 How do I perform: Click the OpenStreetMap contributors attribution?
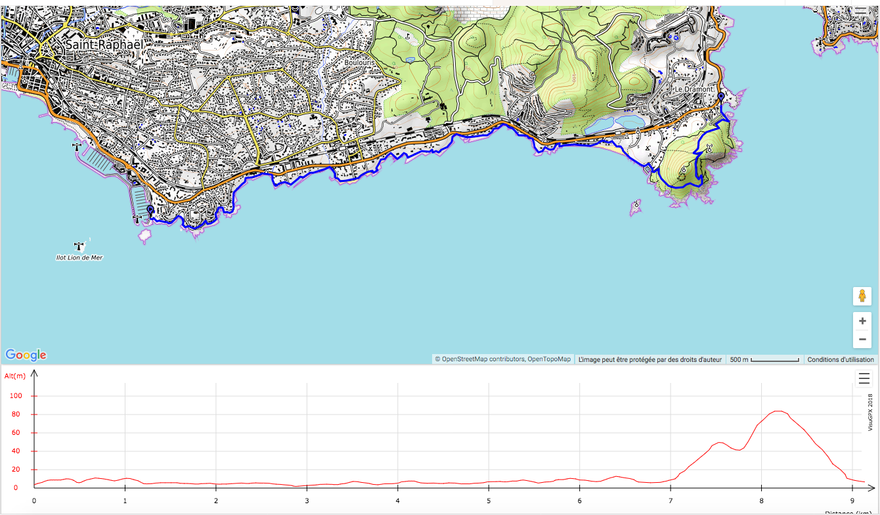(x=503, y=359)
